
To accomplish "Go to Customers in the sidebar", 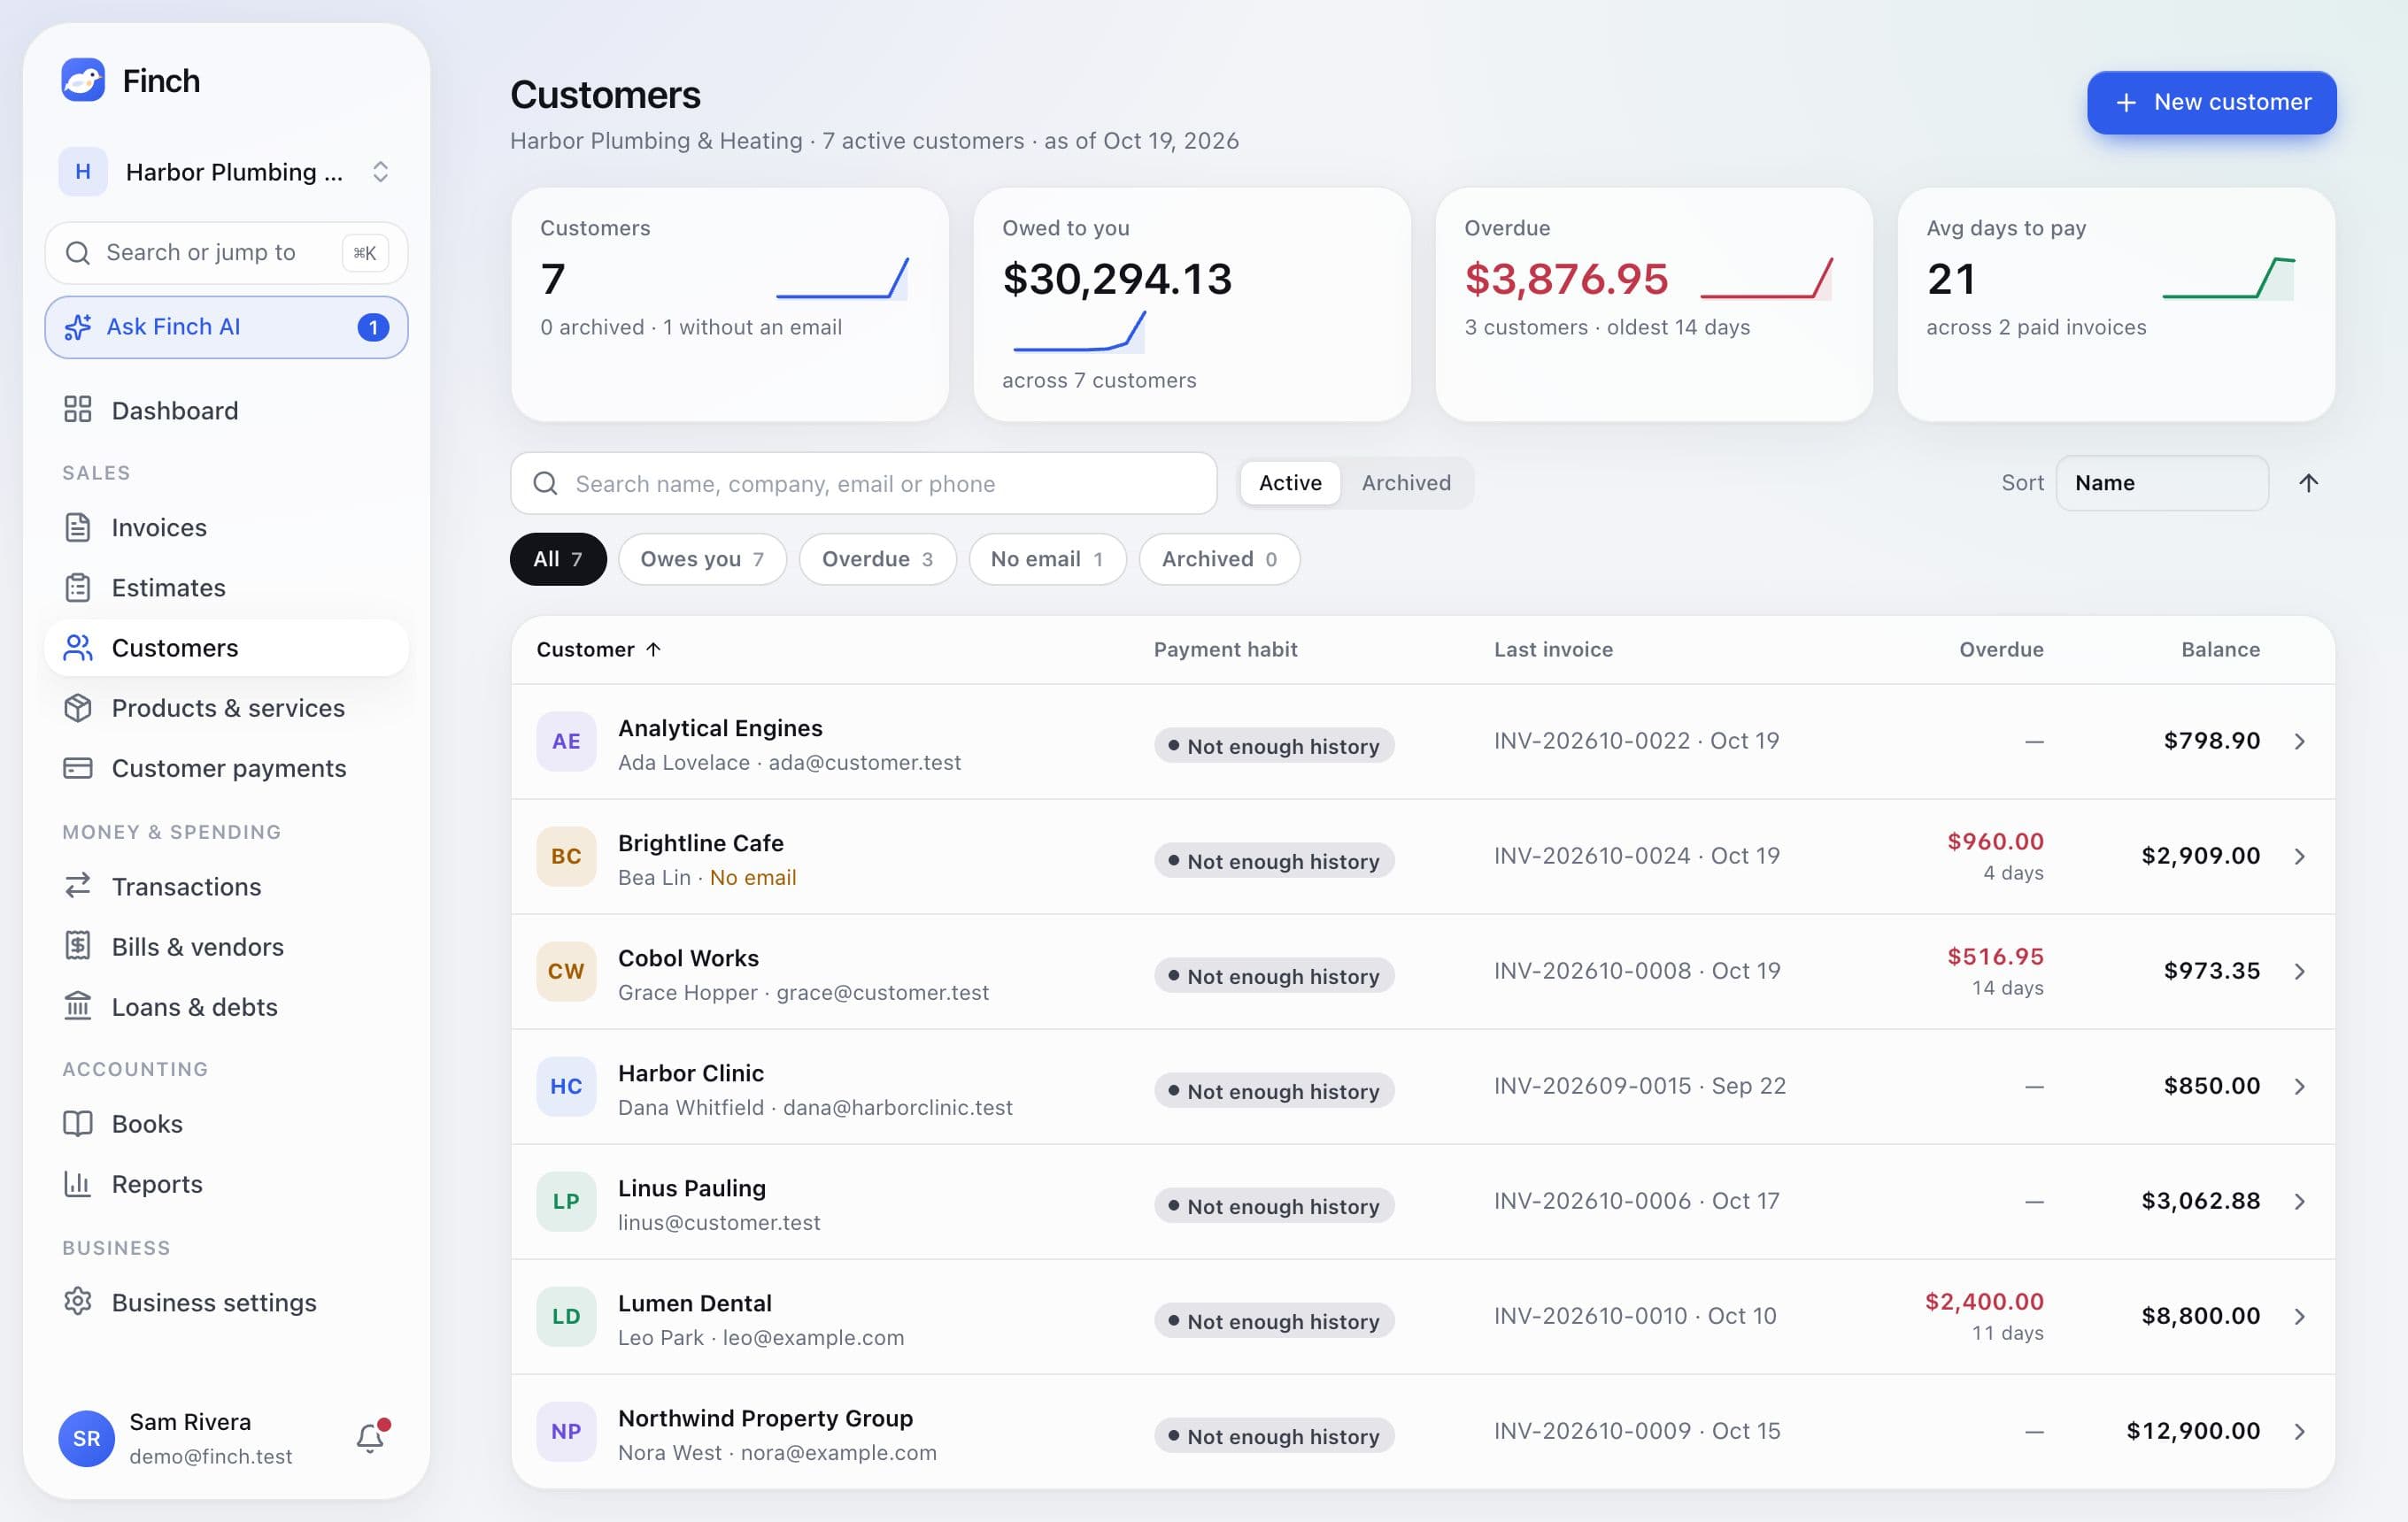I will click(226, 648).
